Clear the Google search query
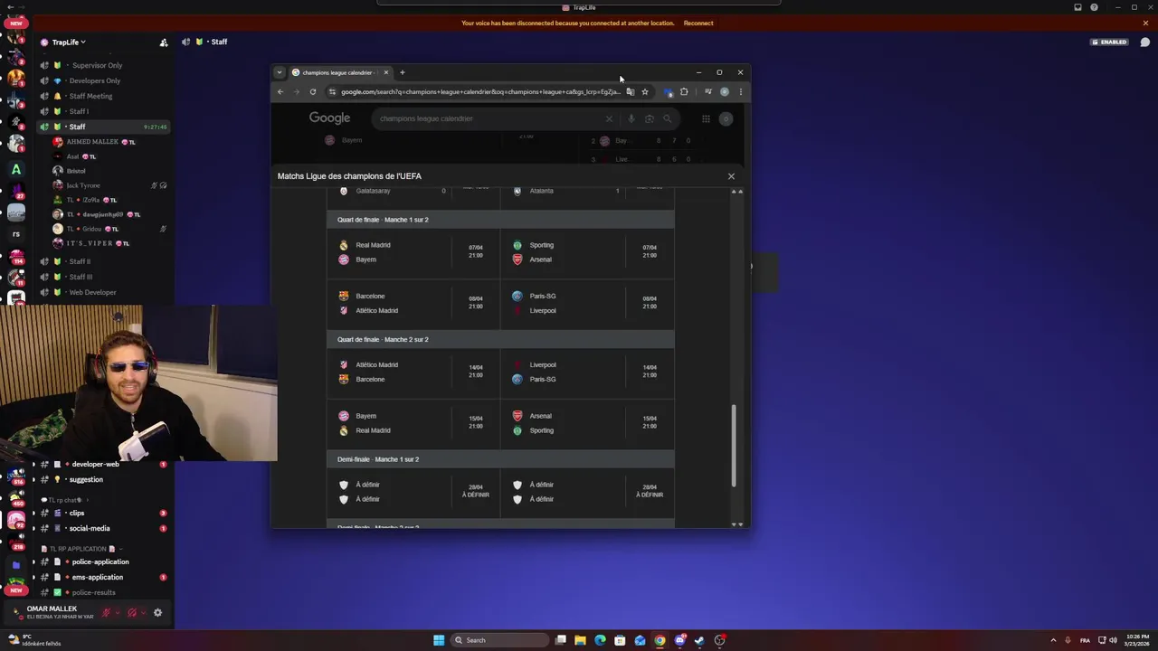This screenshot has width=1158, height=651. tap(609, 118)
